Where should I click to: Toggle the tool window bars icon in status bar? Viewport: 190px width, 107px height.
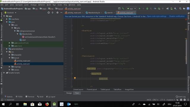pos(2,100)
